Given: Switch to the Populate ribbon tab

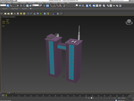Looking at the screenshot, I should [x=25, y=9].
